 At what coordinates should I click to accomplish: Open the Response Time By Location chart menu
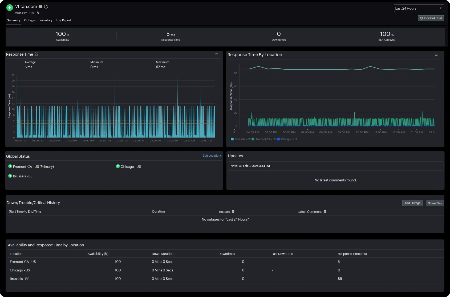point(436,55)
